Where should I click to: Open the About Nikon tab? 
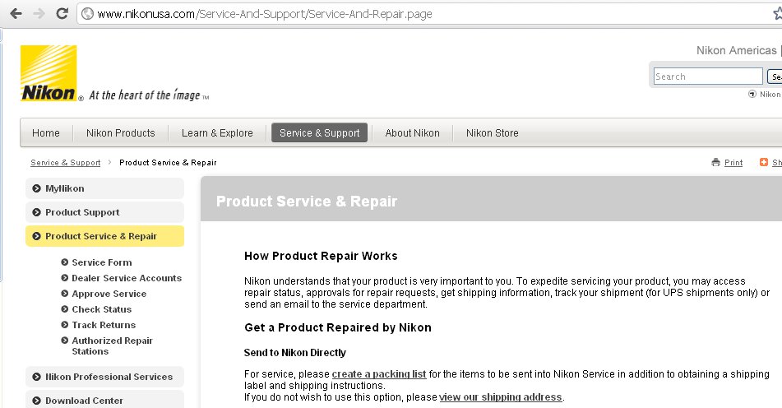(x=413, y=133)
